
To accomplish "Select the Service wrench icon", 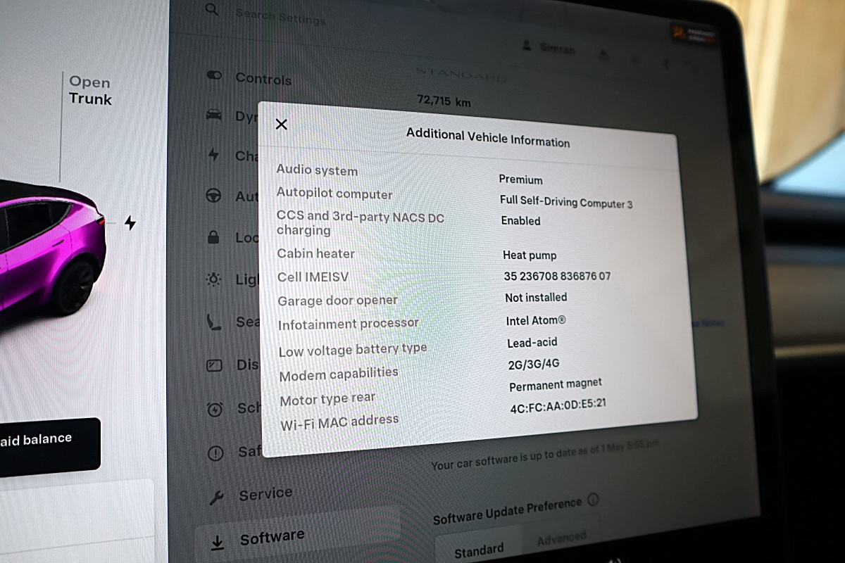I will 216,498.
